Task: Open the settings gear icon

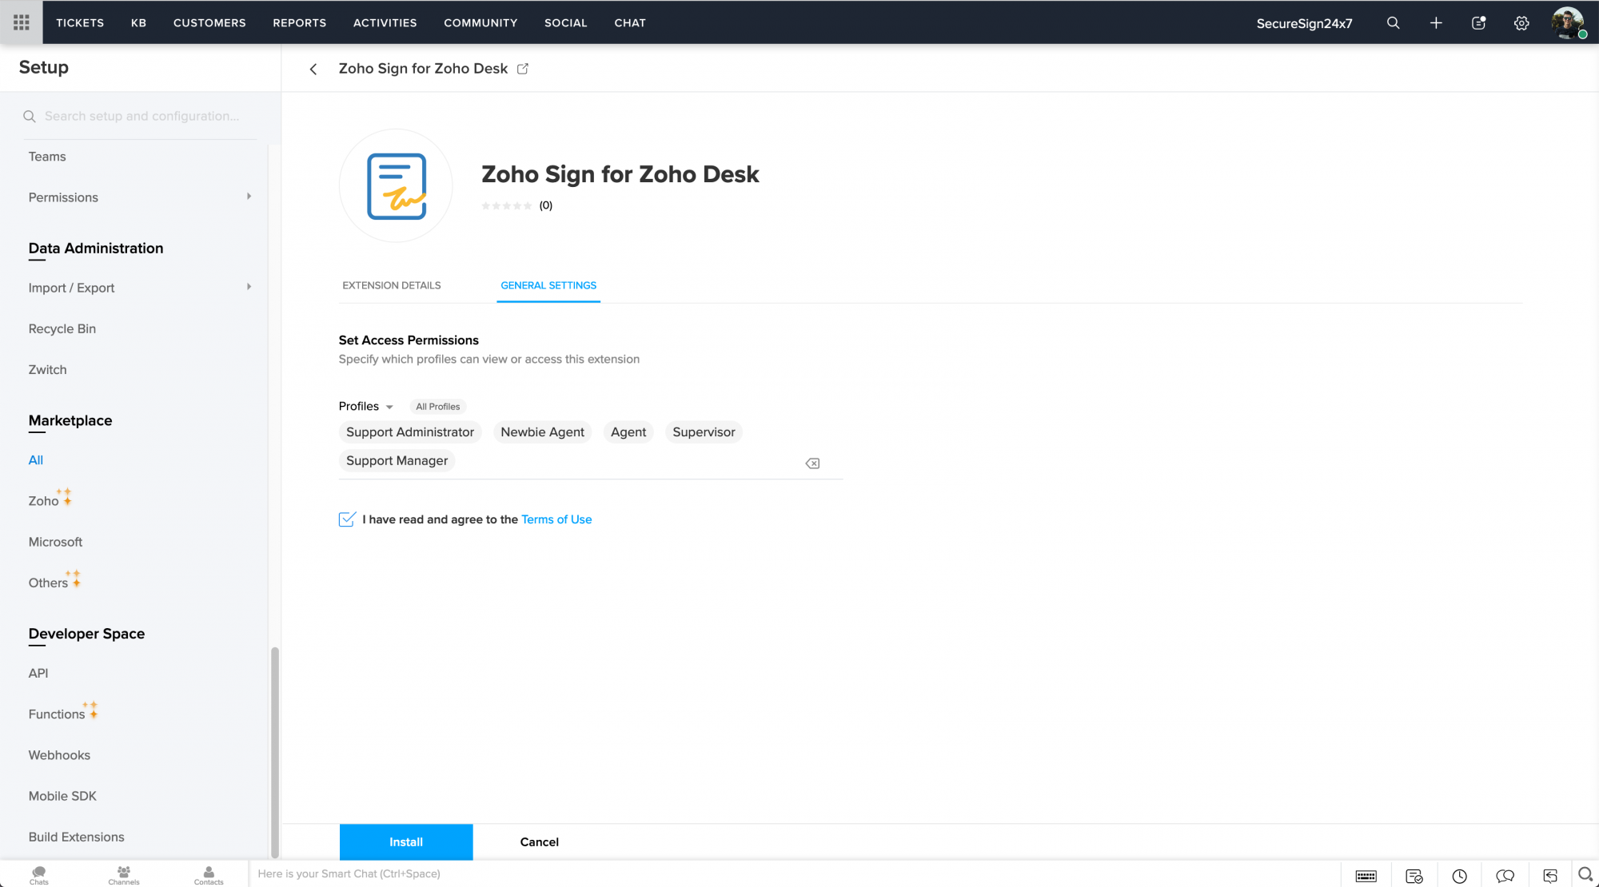Action: [x=1521, y=22]
